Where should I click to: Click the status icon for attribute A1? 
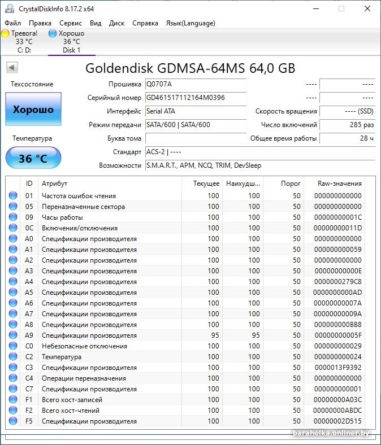tap(13, 249)
